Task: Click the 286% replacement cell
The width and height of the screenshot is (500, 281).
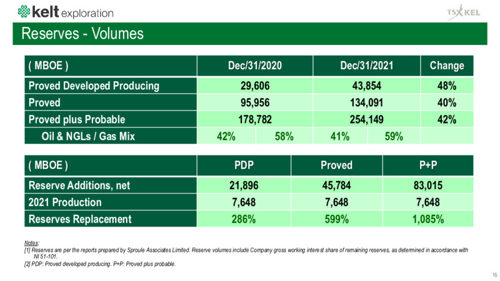Action: coord(244,219)
